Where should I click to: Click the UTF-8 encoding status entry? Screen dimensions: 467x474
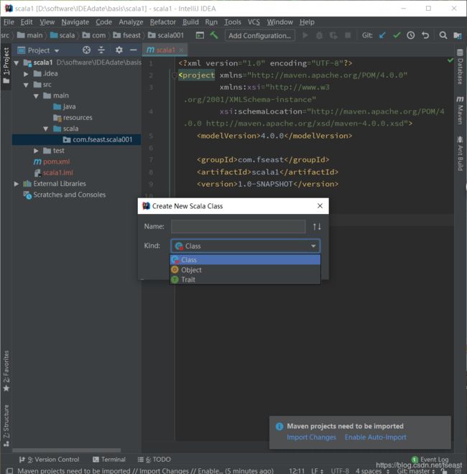340,470
